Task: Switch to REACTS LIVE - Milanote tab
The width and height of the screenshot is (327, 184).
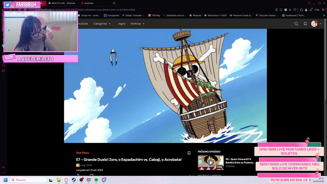Action: point(62,3)
